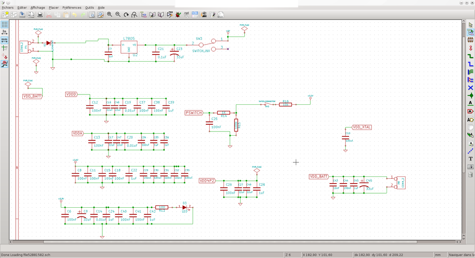Click the 'Done Loading file52B81582.sch' status text
The width and height of the screenshot is (475, 258).
point(26,255)
